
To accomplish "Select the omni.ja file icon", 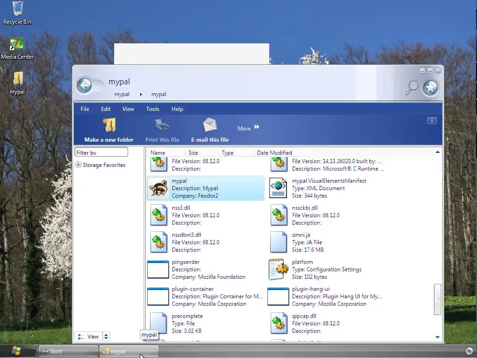I will pos(279,242).
